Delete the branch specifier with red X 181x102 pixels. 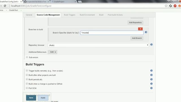[140, 29]
